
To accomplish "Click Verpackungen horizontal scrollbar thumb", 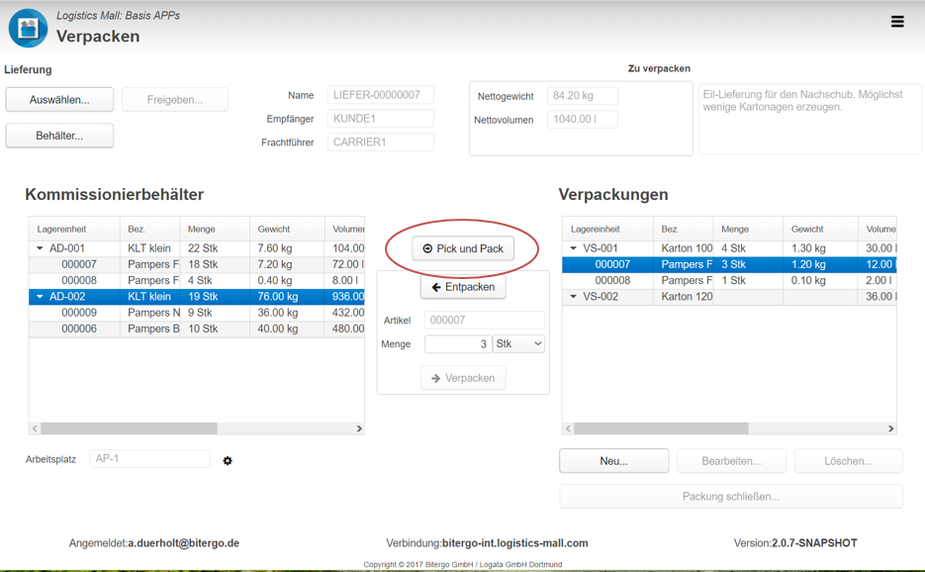I will (661, 429).
